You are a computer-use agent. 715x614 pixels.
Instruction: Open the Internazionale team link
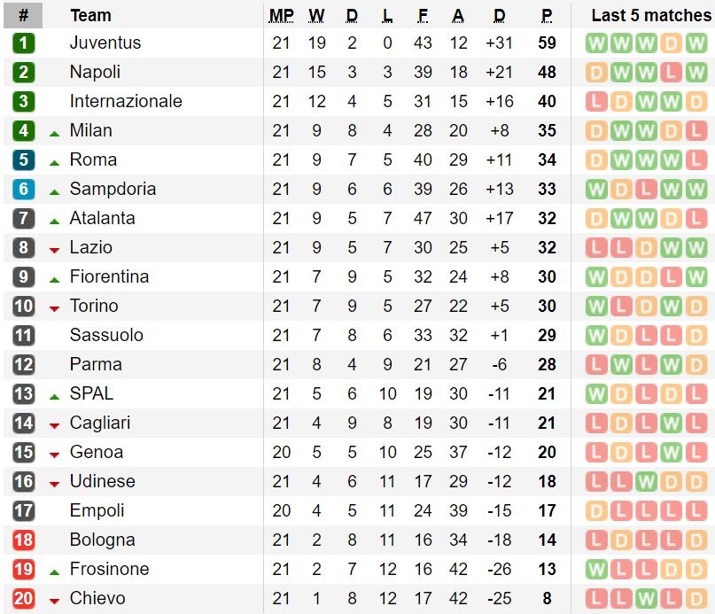(126, 101)
